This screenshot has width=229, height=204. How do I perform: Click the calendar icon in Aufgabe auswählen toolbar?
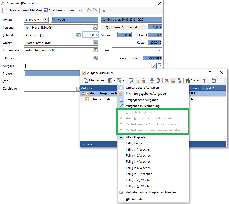214,80
